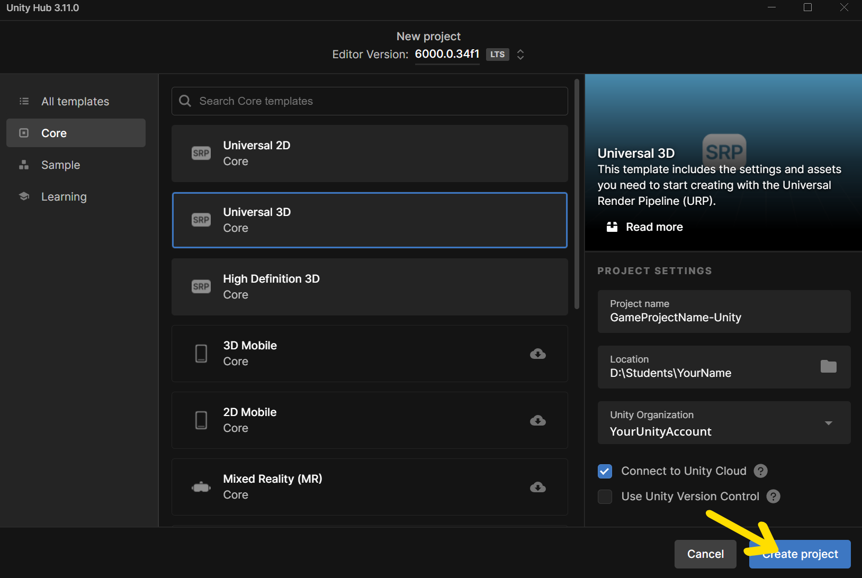Click the SRP icon of High Definition 3D

[x=201, y=287]
